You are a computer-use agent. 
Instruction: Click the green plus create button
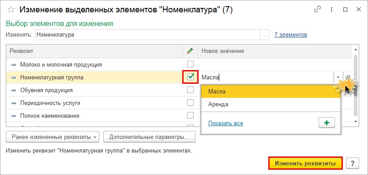[x=327, y=123]
